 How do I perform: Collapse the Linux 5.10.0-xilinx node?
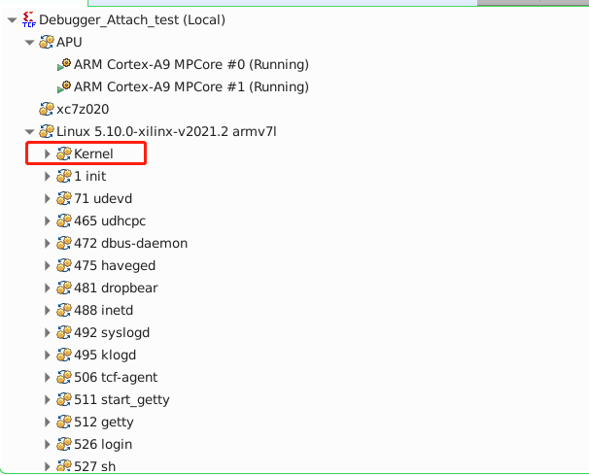30,132
